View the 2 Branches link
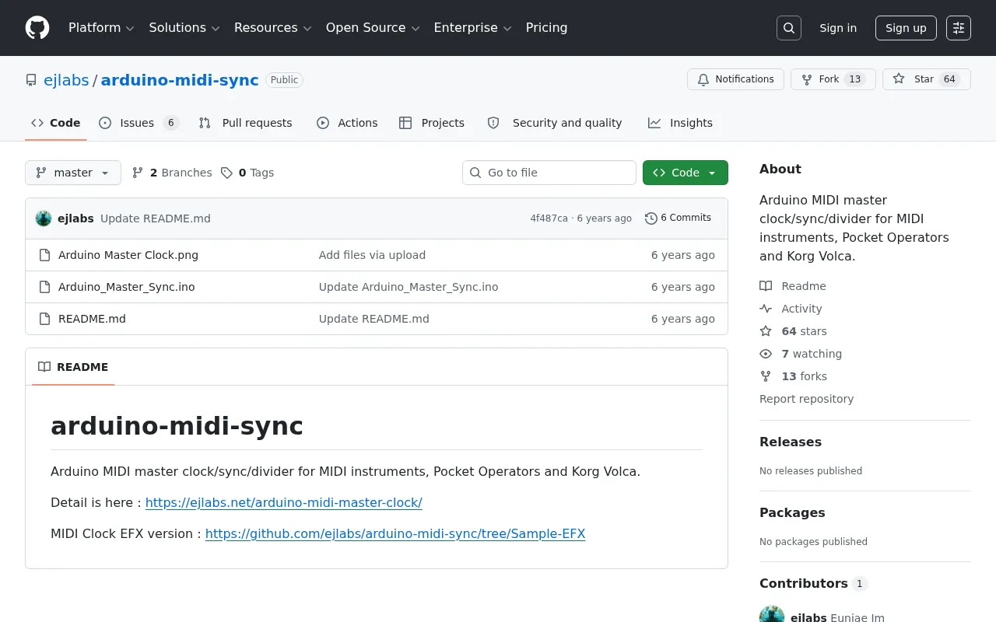This screenshot has height=622, width=996. (172, 173)
